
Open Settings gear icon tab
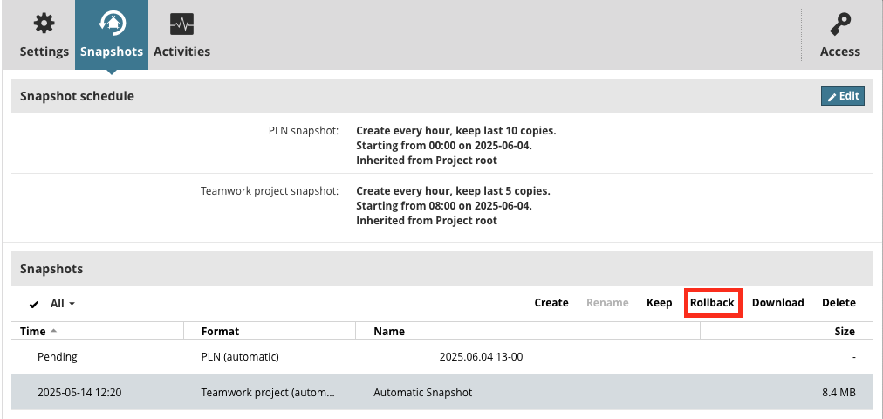pos(44,35)
